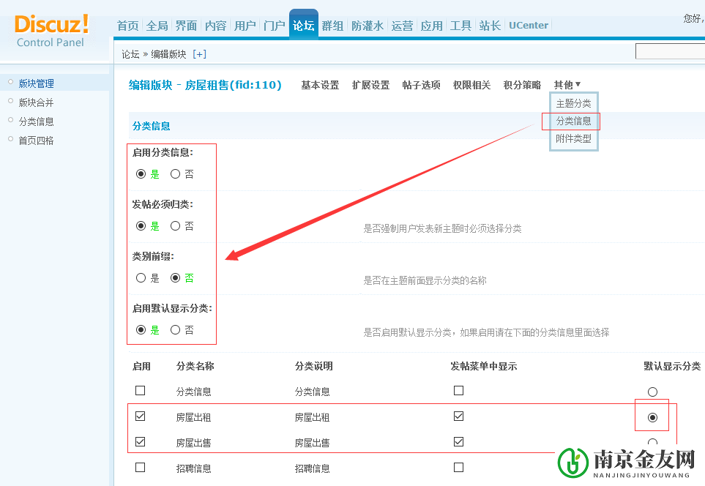Check the 启用 box for 招聘信息

(x=140, y=467)
